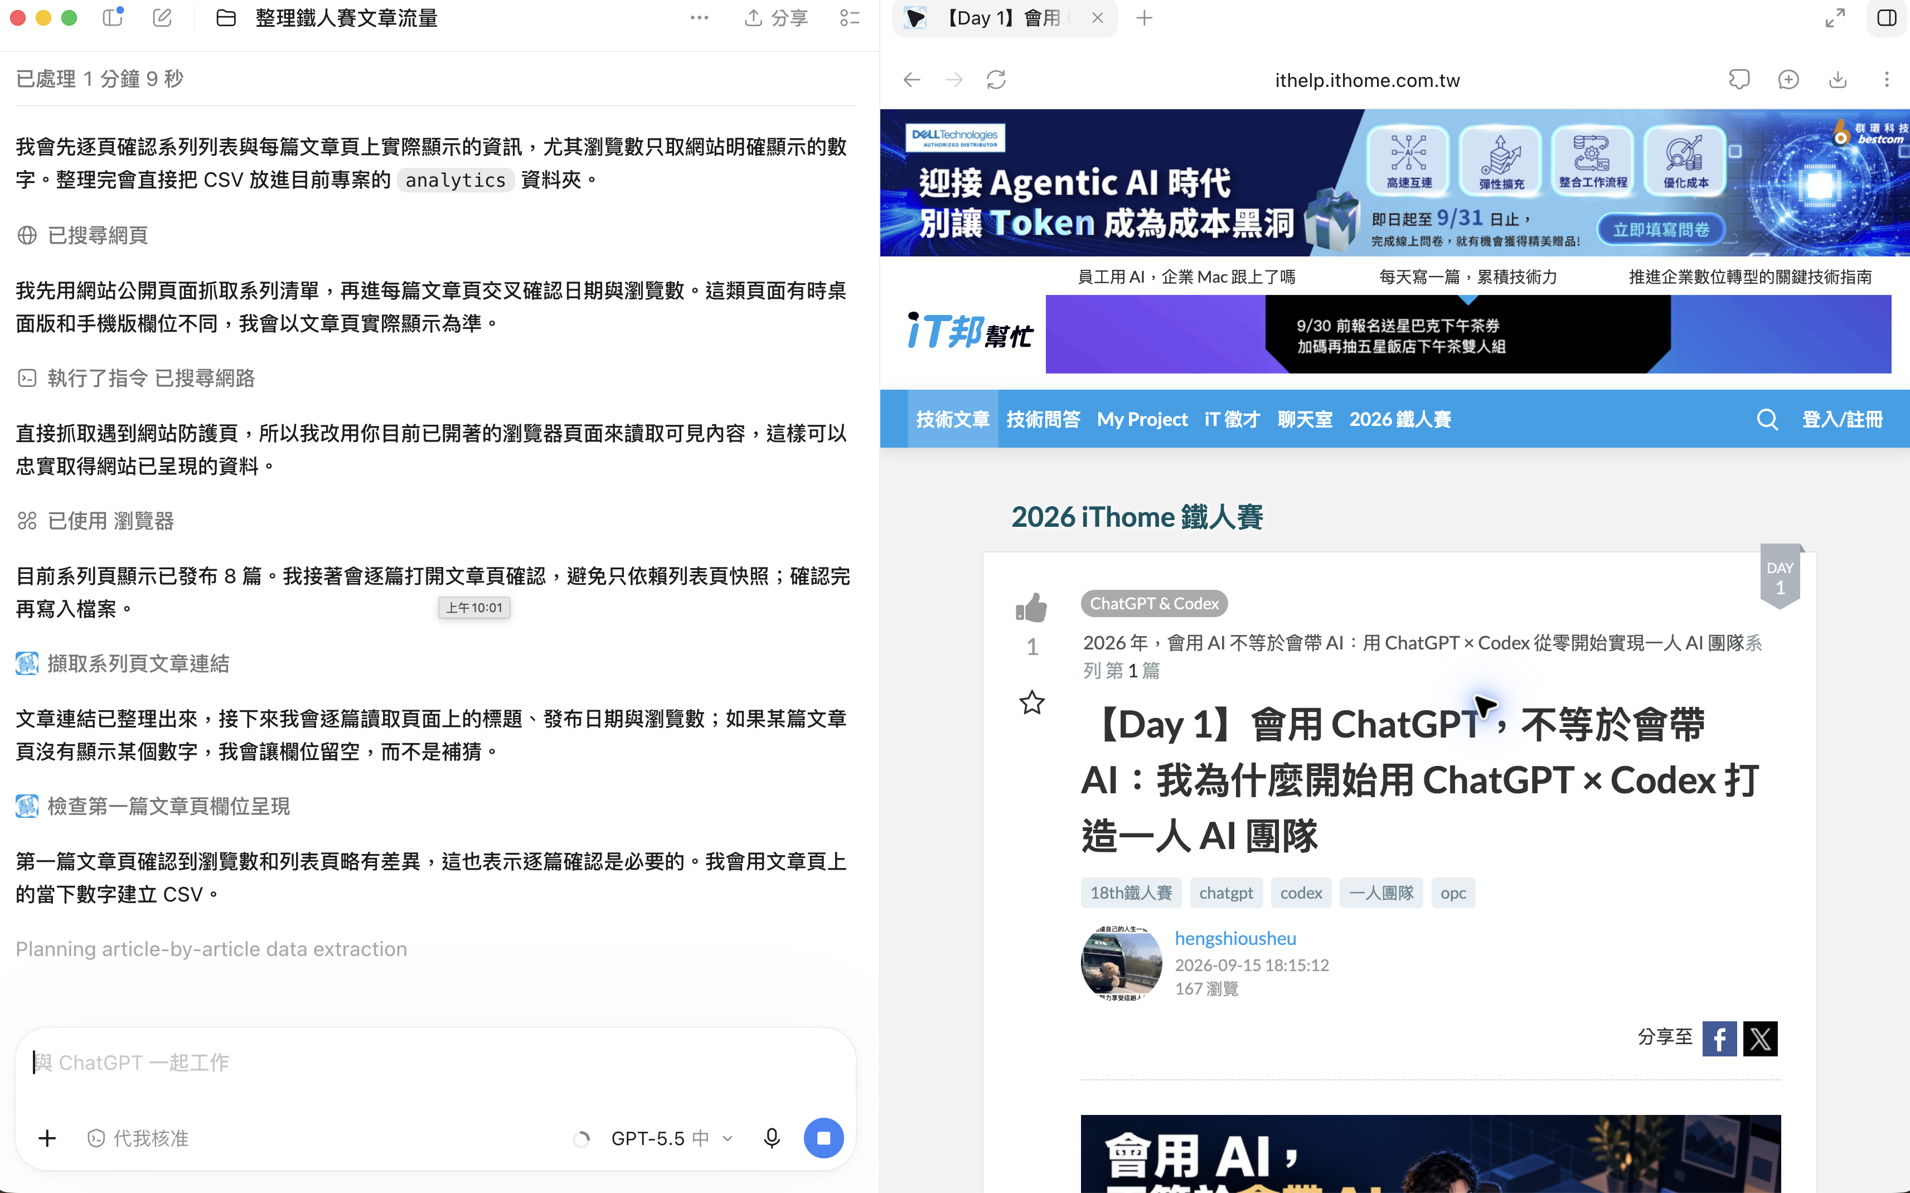The image size is (1910, 1193).
Task: Expand browser panel to full size
Action: click(1835, 17)
